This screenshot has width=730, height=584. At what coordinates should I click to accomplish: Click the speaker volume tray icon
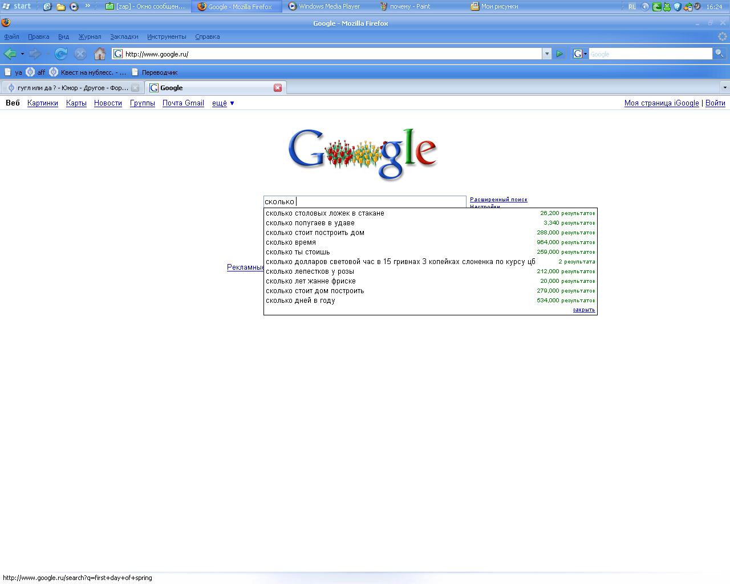click(x=697, y=7)
